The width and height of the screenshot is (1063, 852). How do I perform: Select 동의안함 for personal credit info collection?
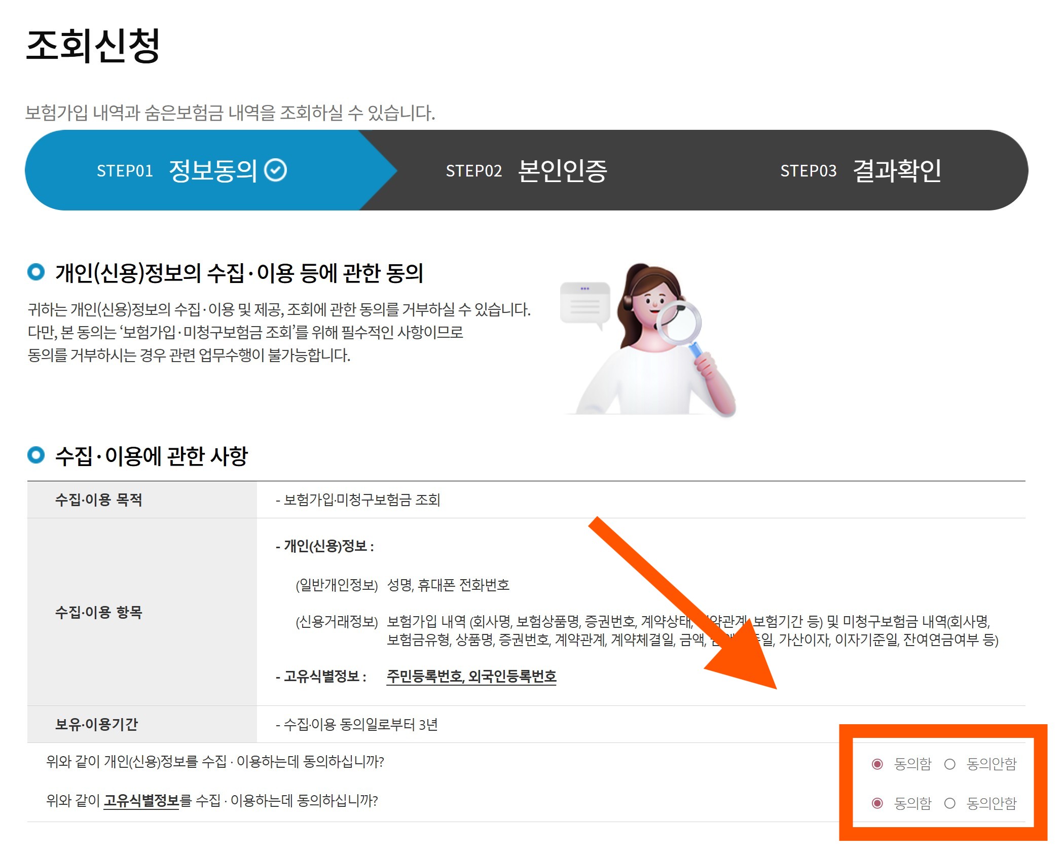tap(950, 764)
